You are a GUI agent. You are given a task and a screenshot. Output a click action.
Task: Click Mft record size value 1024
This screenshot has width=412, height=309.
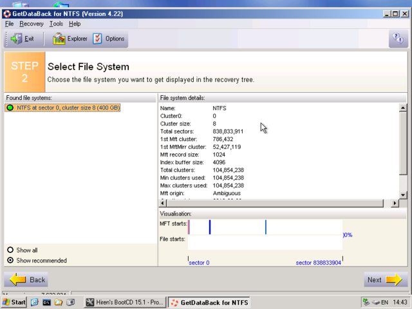(219, 154)
